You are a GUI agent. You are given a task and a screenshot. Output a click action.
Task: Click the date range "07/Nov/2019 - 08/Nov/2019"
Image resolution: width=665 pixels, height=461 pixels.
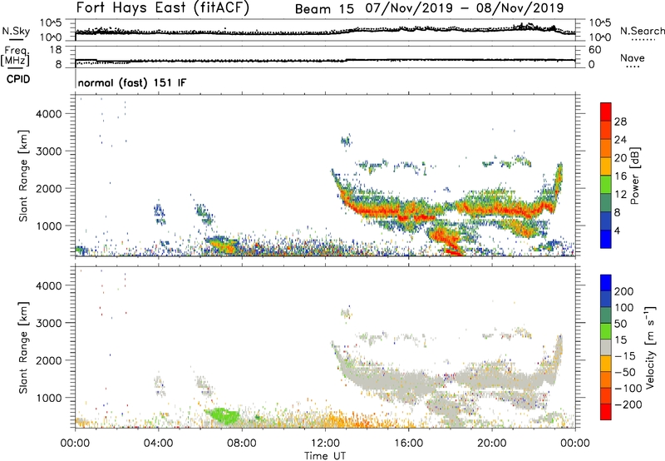pyautogui.click(x=465, y=8)
